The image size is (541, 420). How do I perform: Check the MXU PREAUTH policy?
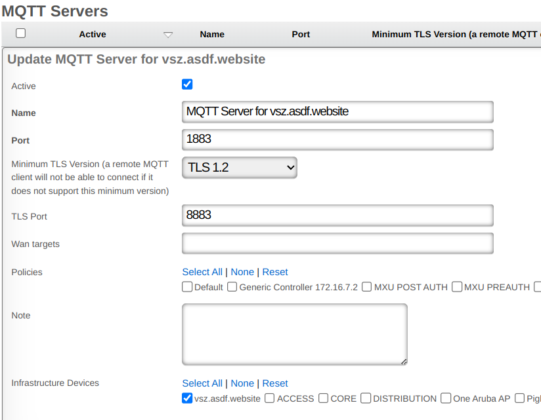[457, 287]
